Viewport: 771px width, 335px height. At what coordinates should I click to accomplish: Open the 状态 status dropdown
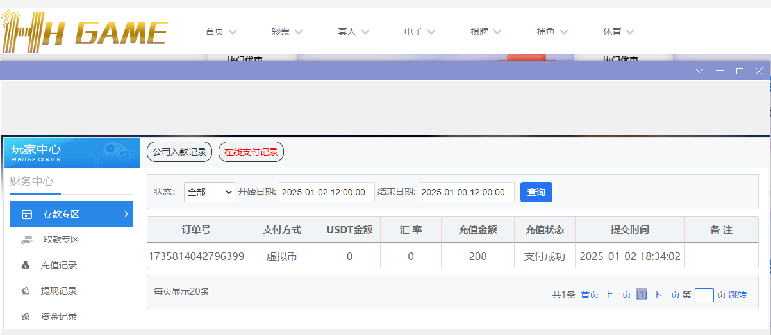pos(210,192)
